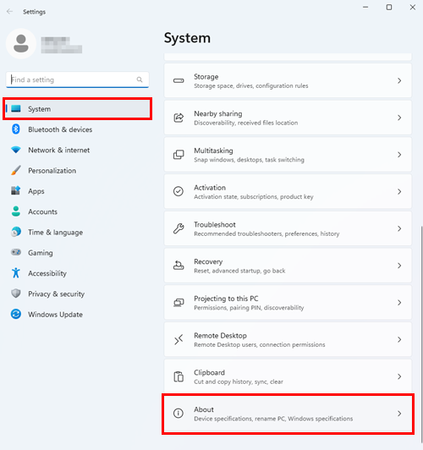Click the About info circle icon

(x=179, y=414)
